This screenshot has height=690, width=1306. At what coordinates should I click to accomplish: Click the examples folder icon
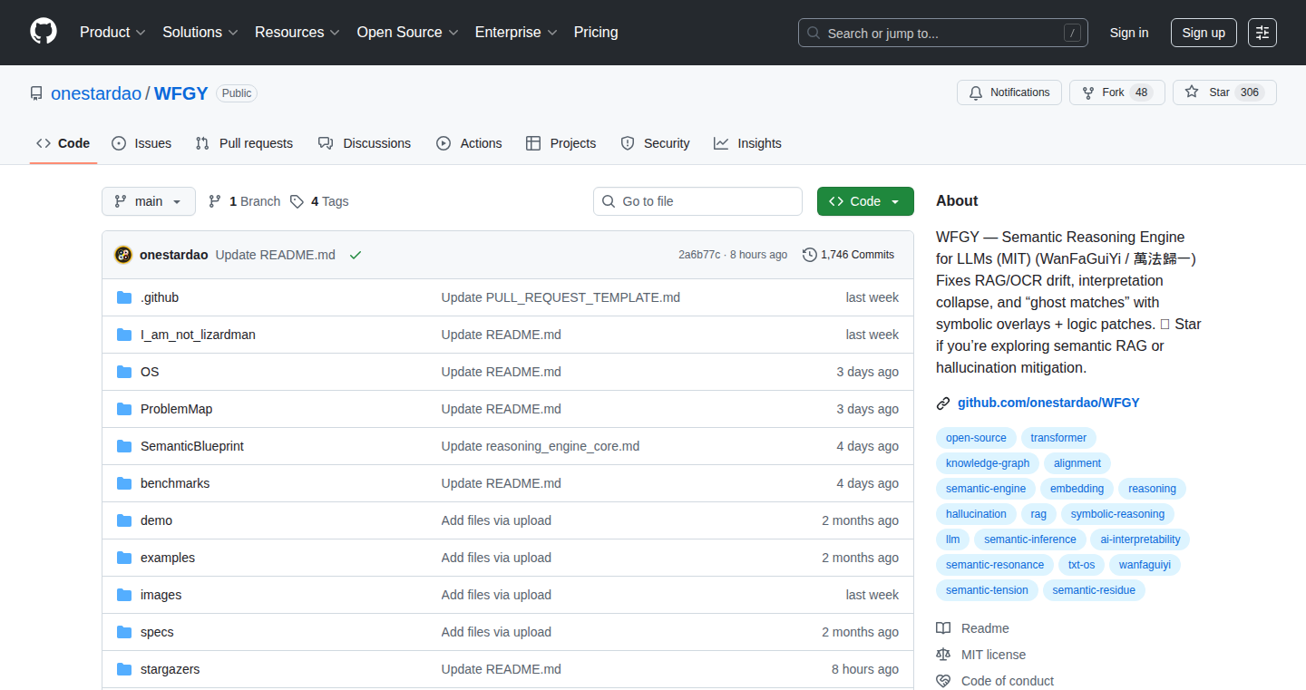tap(124, 558)
